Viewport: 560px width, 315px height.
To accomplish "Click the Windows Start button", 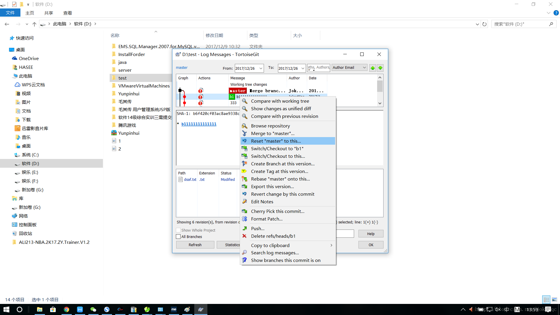I will click(x=6, y=309).
